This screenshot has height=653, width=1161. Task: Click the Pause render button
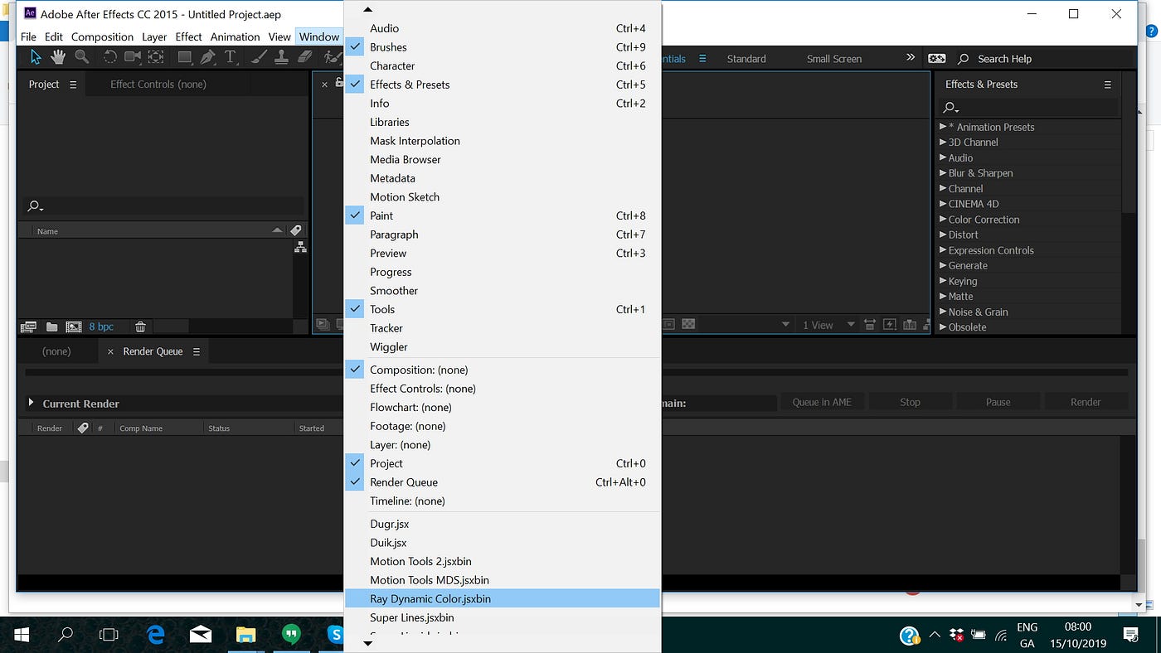[x=998, y=402]
